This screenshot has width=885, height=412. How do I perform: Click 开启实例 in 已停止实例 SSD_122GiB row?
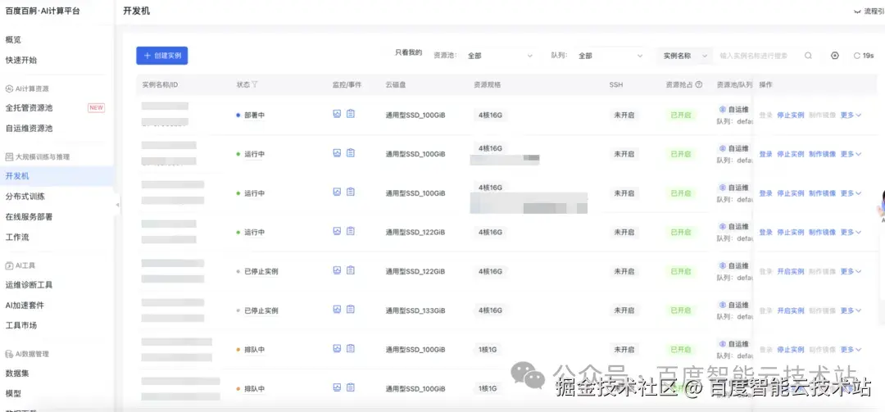click(790, 271)
